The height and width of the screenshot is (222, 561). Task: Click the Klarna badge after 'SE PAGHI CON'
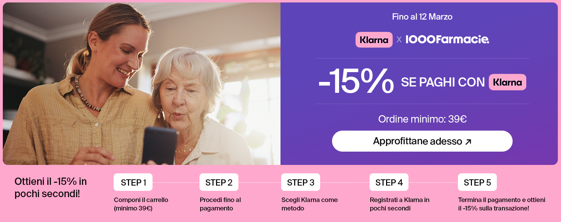[x=507, y=82]
